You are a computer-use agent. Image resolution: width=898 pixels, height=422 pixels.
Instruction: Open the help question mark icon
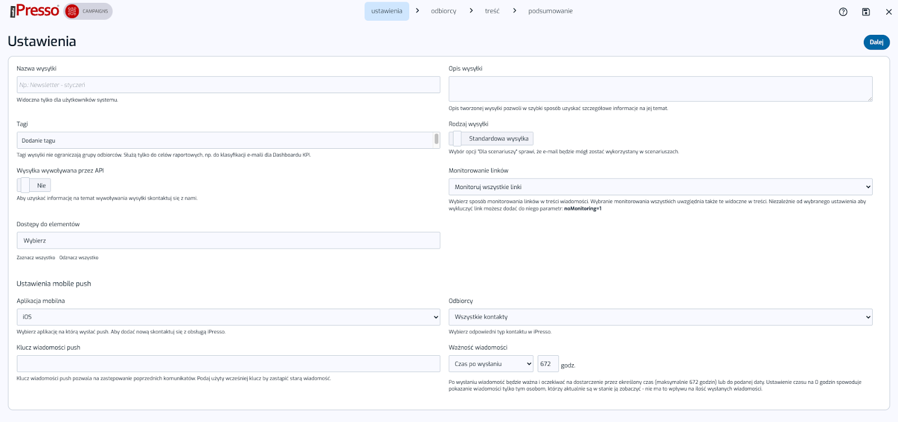coord(843,12)
